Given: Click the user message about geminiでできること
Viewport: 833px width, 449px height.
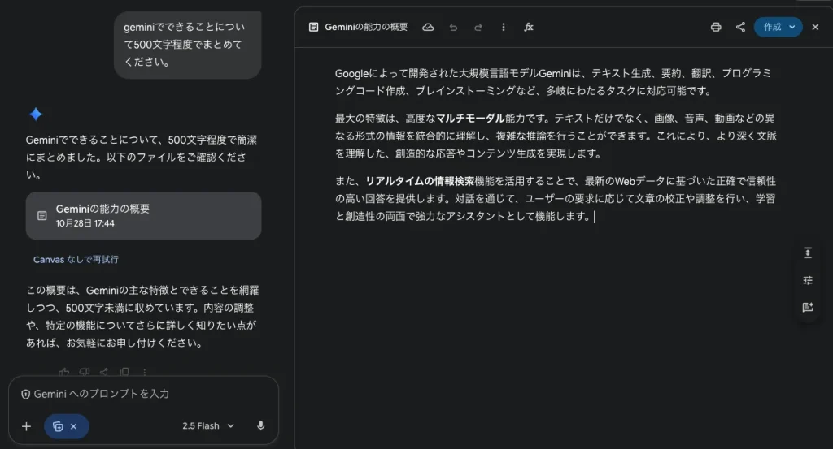Looking at the screenshot, I should tap(188, 45).
